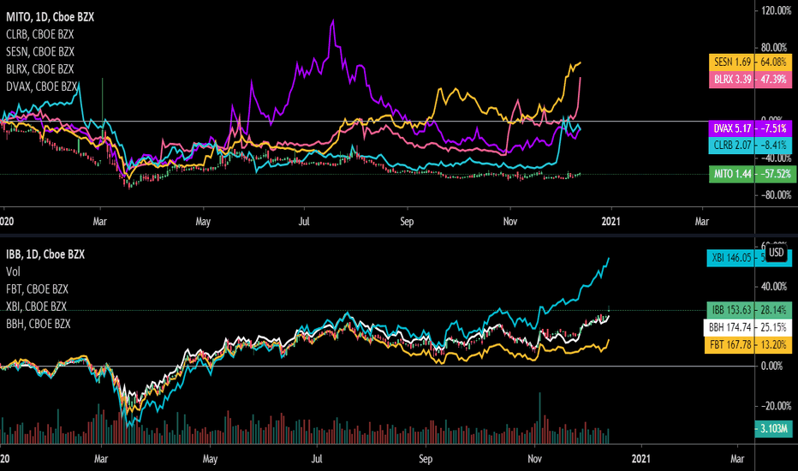
Task: Click the CLRB 2.07 price label
Action: coord(732,145)
